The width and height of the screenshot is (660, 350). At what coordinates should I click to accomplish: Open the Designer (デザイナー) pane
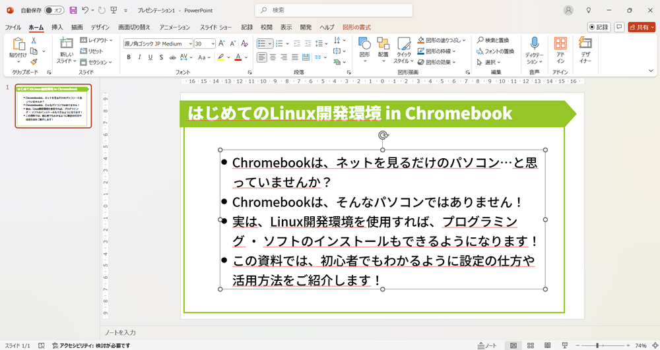(585, 50)
